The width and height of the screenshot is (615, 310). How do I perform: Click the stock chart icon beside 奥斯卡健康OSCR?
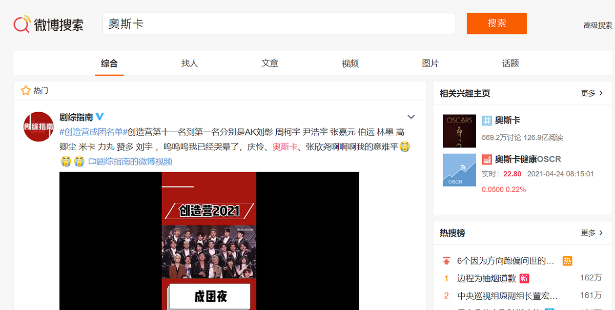tap(487, 159)
